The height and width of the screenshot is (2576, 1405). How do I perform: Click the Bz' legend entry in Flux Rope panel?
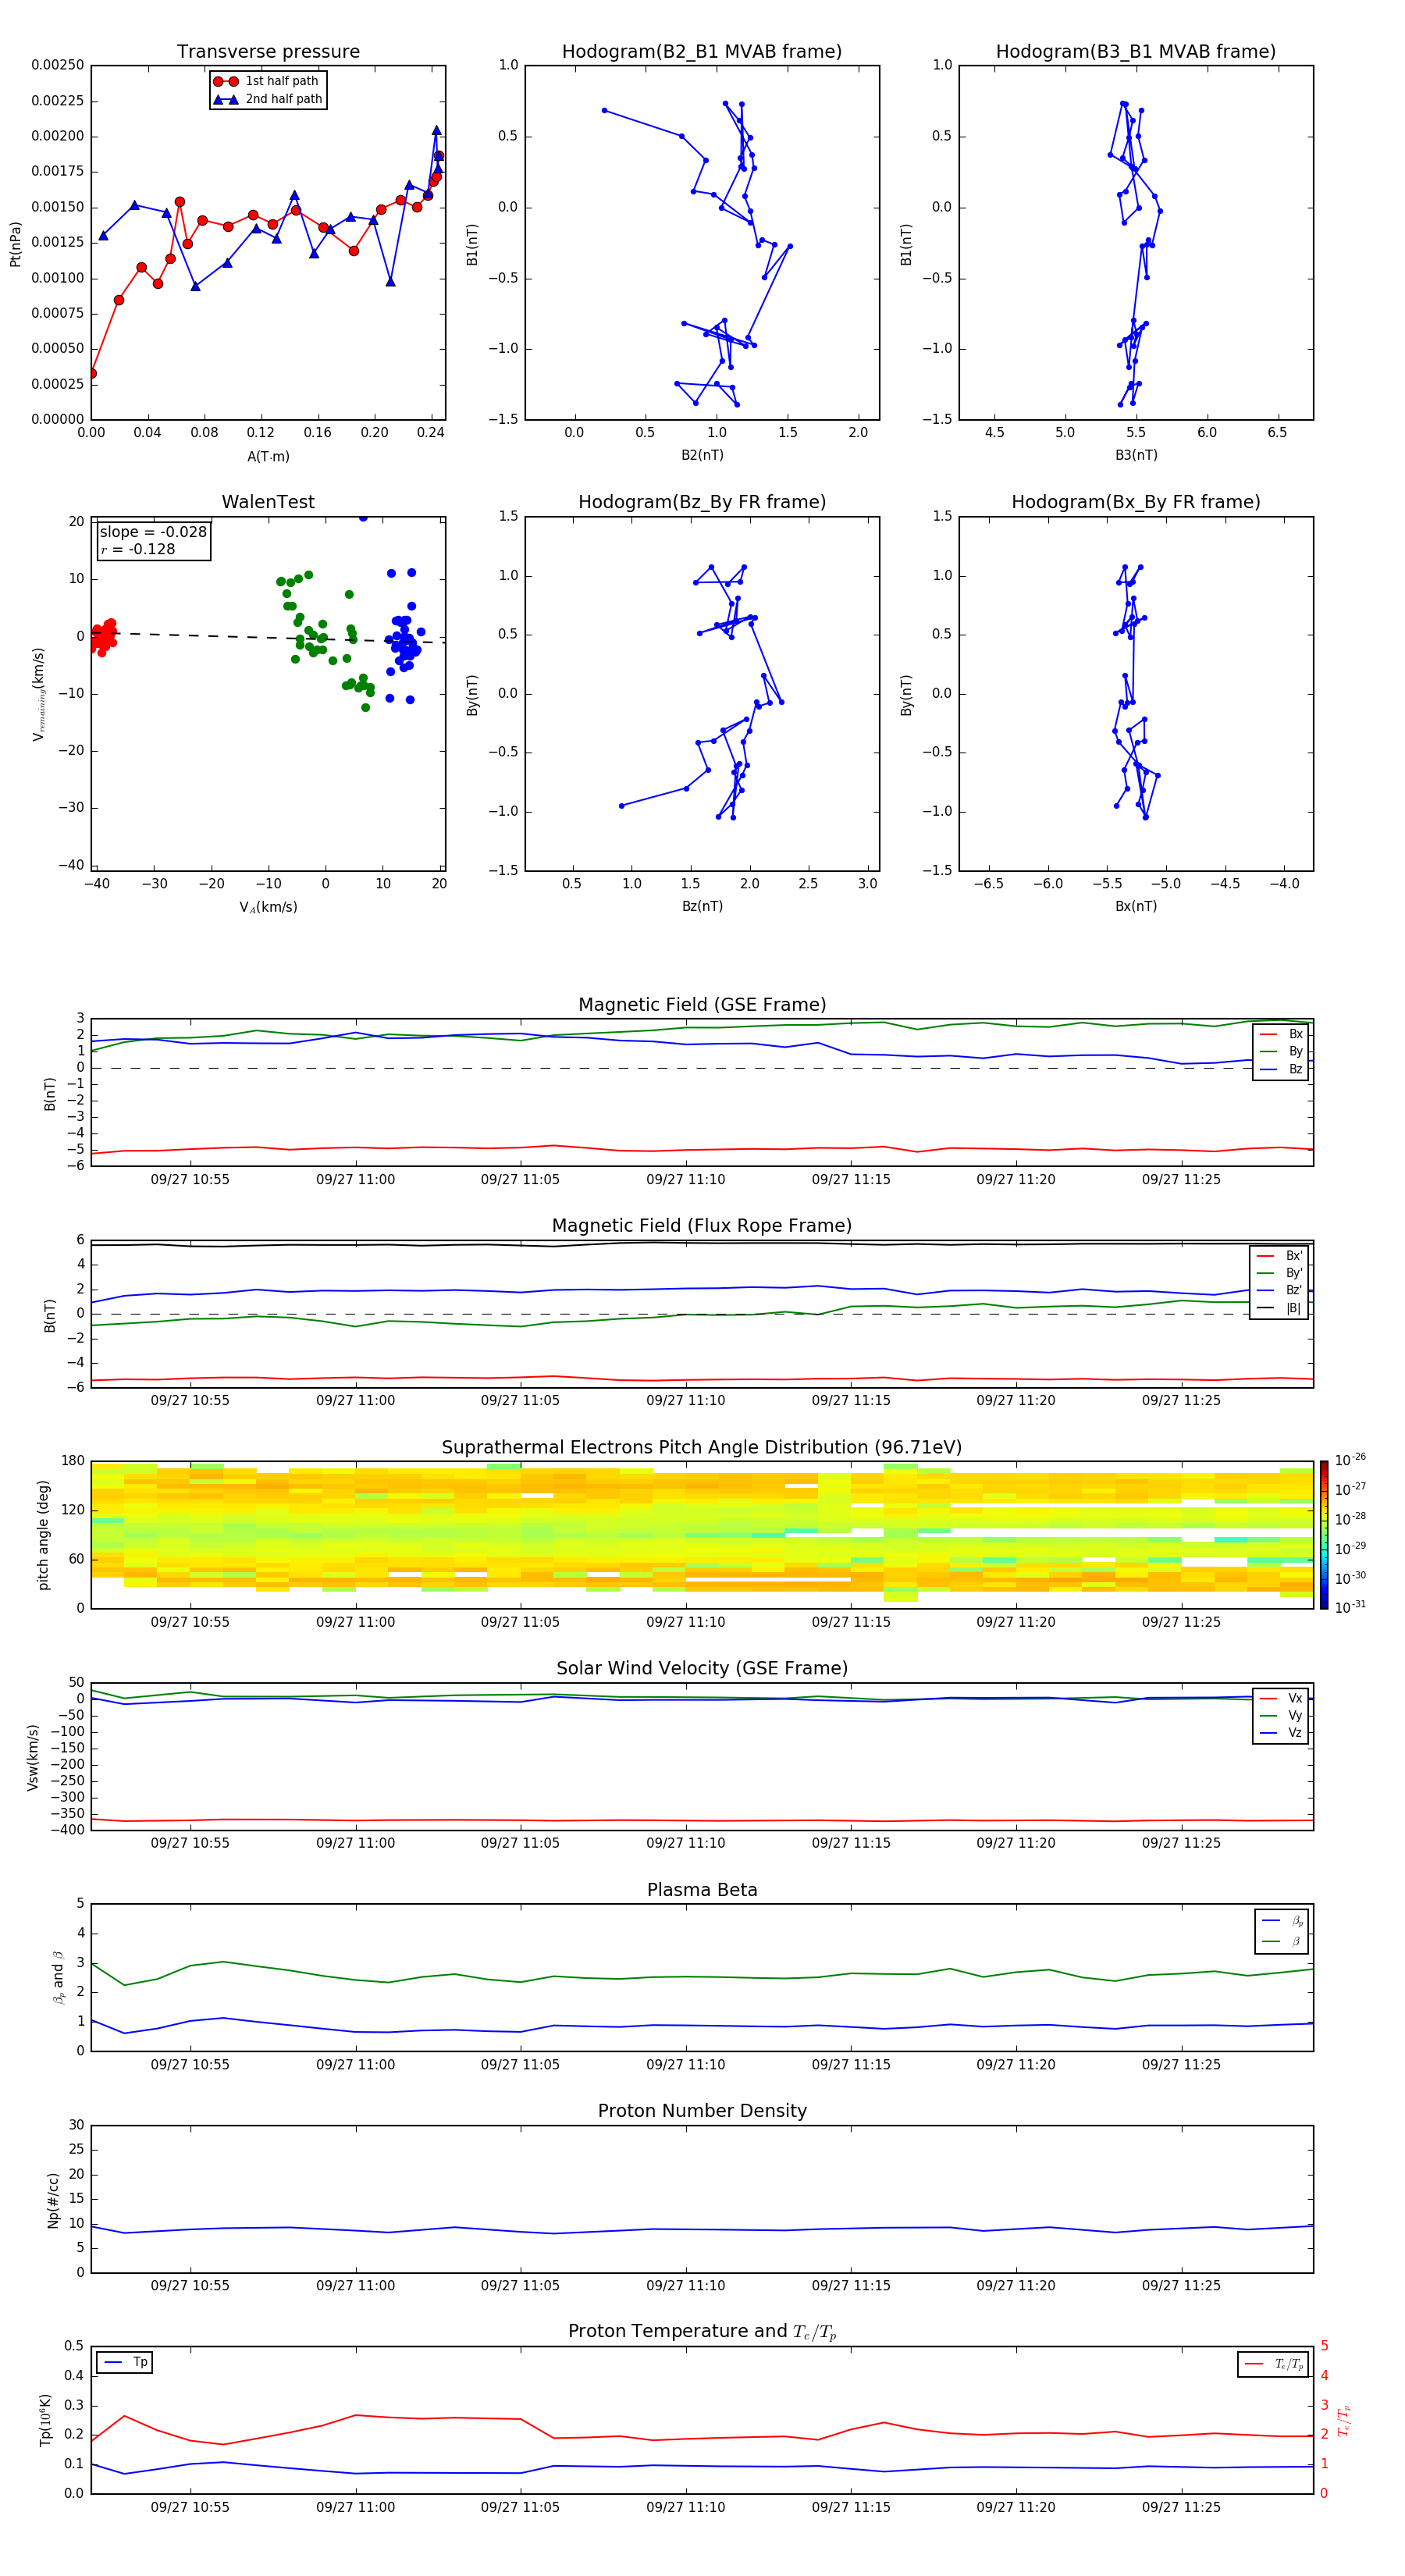(x=1280, y=1290)
